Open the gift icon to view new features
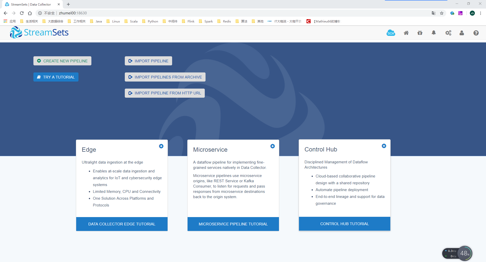The image size is (486, 262). [420, 33]
